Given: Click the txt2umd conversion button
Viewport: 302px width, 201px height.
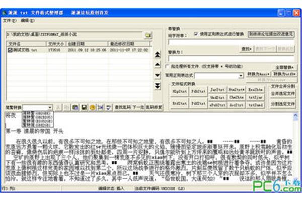Looking at the screenshot, I should point(255,105).
